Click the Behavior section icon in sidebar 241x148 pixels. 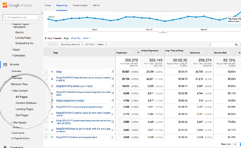click(6, 64)
